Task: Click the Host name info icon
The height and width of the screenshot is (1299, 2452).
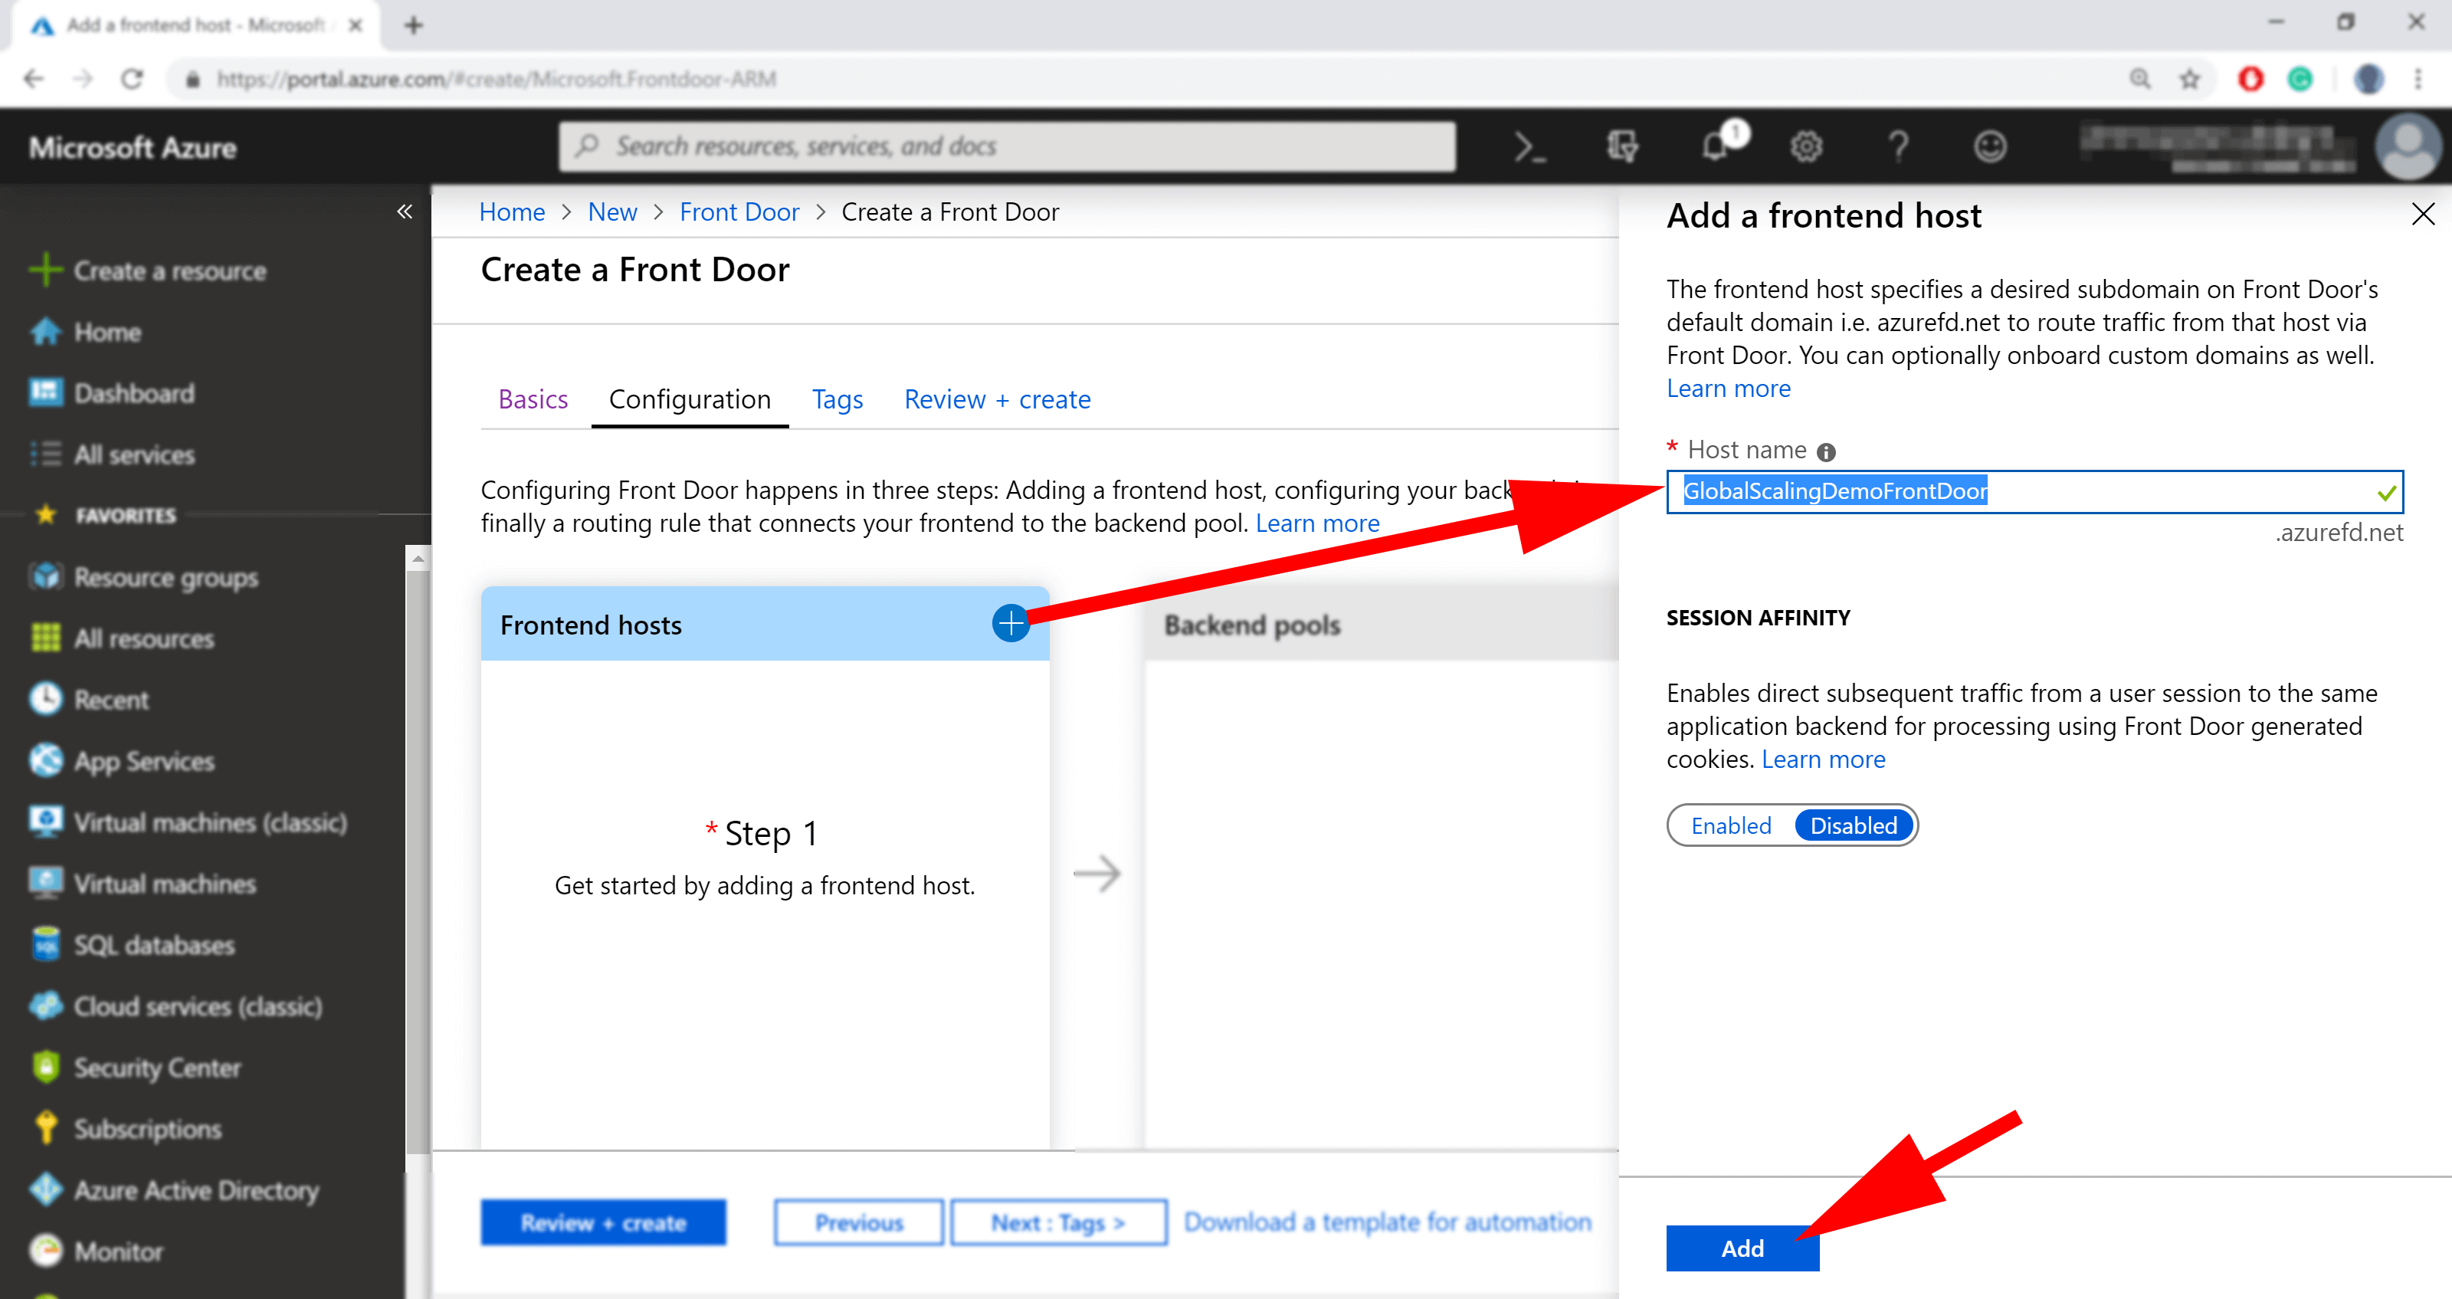Action: (x=1826, y=452)
